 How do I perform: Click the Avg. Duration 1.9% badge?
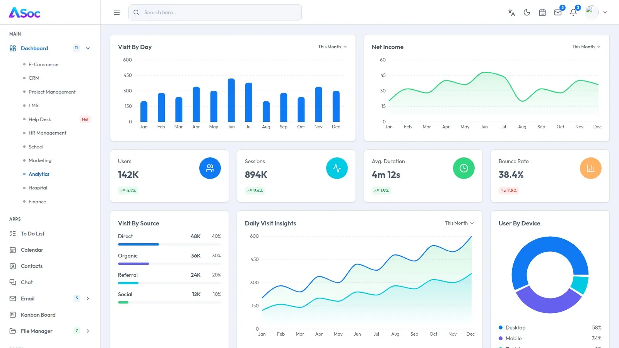[381, 191]
